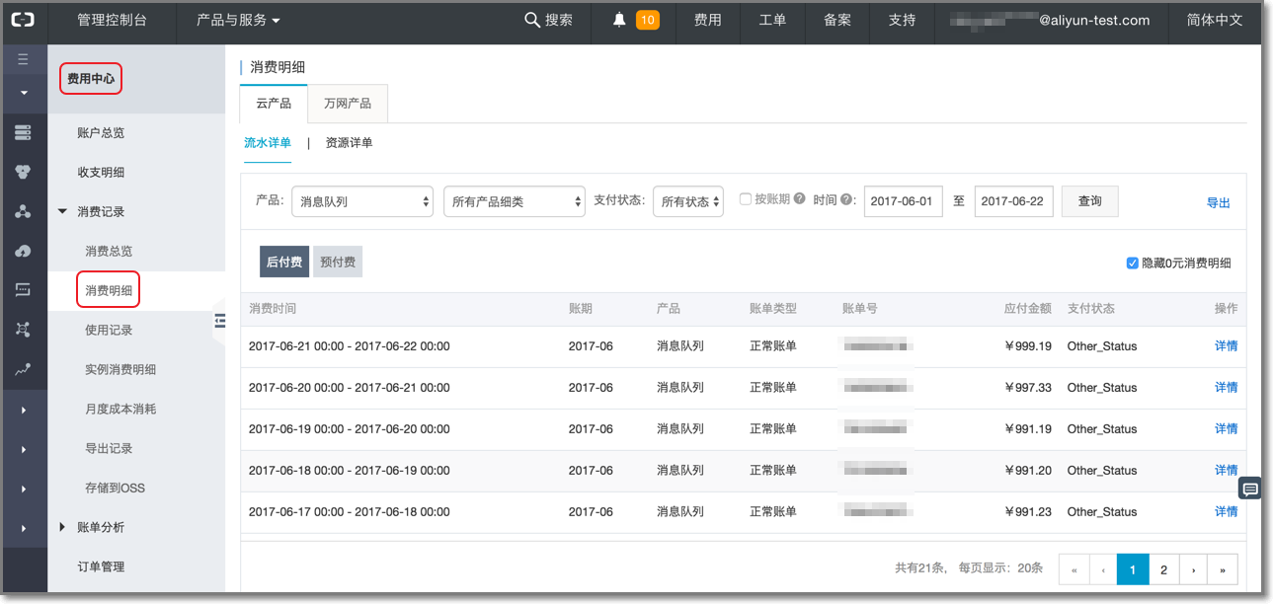Open 详情 for the 2017-06-17 row
The width and height of the screenshot is (1273, 604).
coord(1226,512)
